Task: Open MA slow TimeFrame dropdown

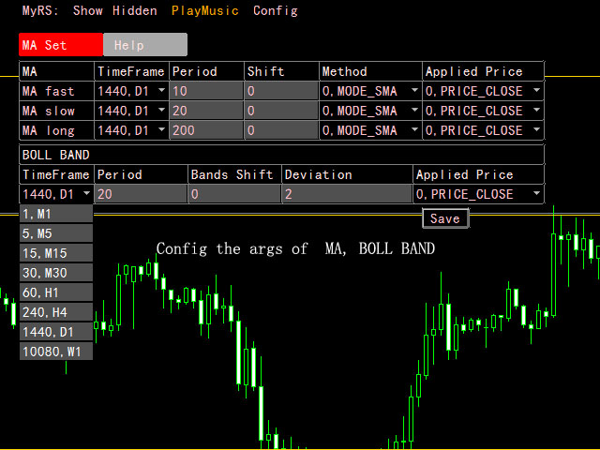Action: (x=131, y=111)
